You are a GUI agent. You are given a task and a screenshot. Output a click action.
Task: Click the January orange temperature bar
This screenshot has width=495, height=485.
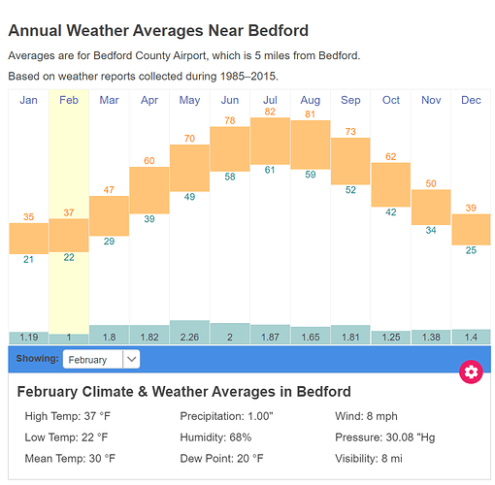point(29,239)
